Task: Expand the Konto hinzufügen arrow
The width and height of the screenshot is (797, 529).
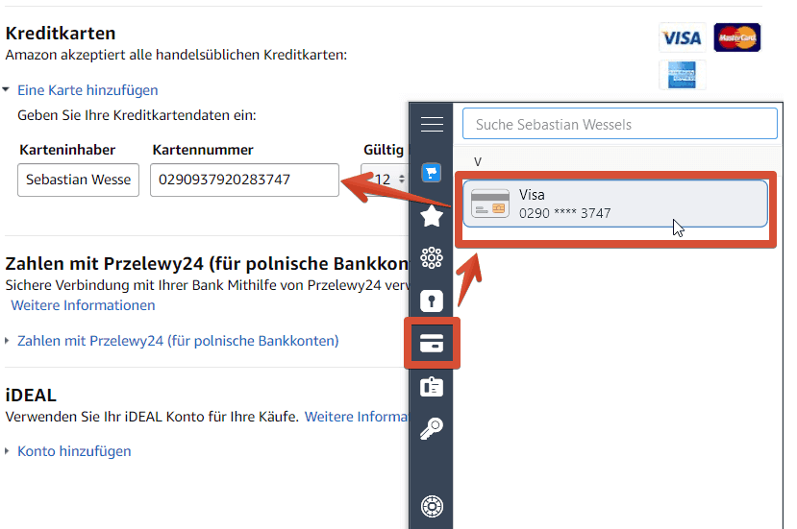Action: [7, 451]
